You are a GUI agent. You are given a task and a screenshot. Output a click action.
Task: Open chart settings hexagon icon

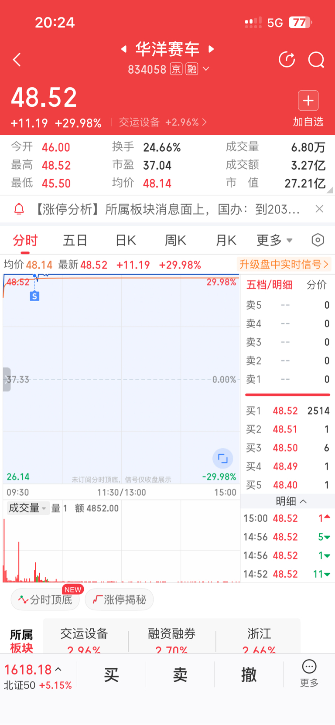[x=318, y=240]
